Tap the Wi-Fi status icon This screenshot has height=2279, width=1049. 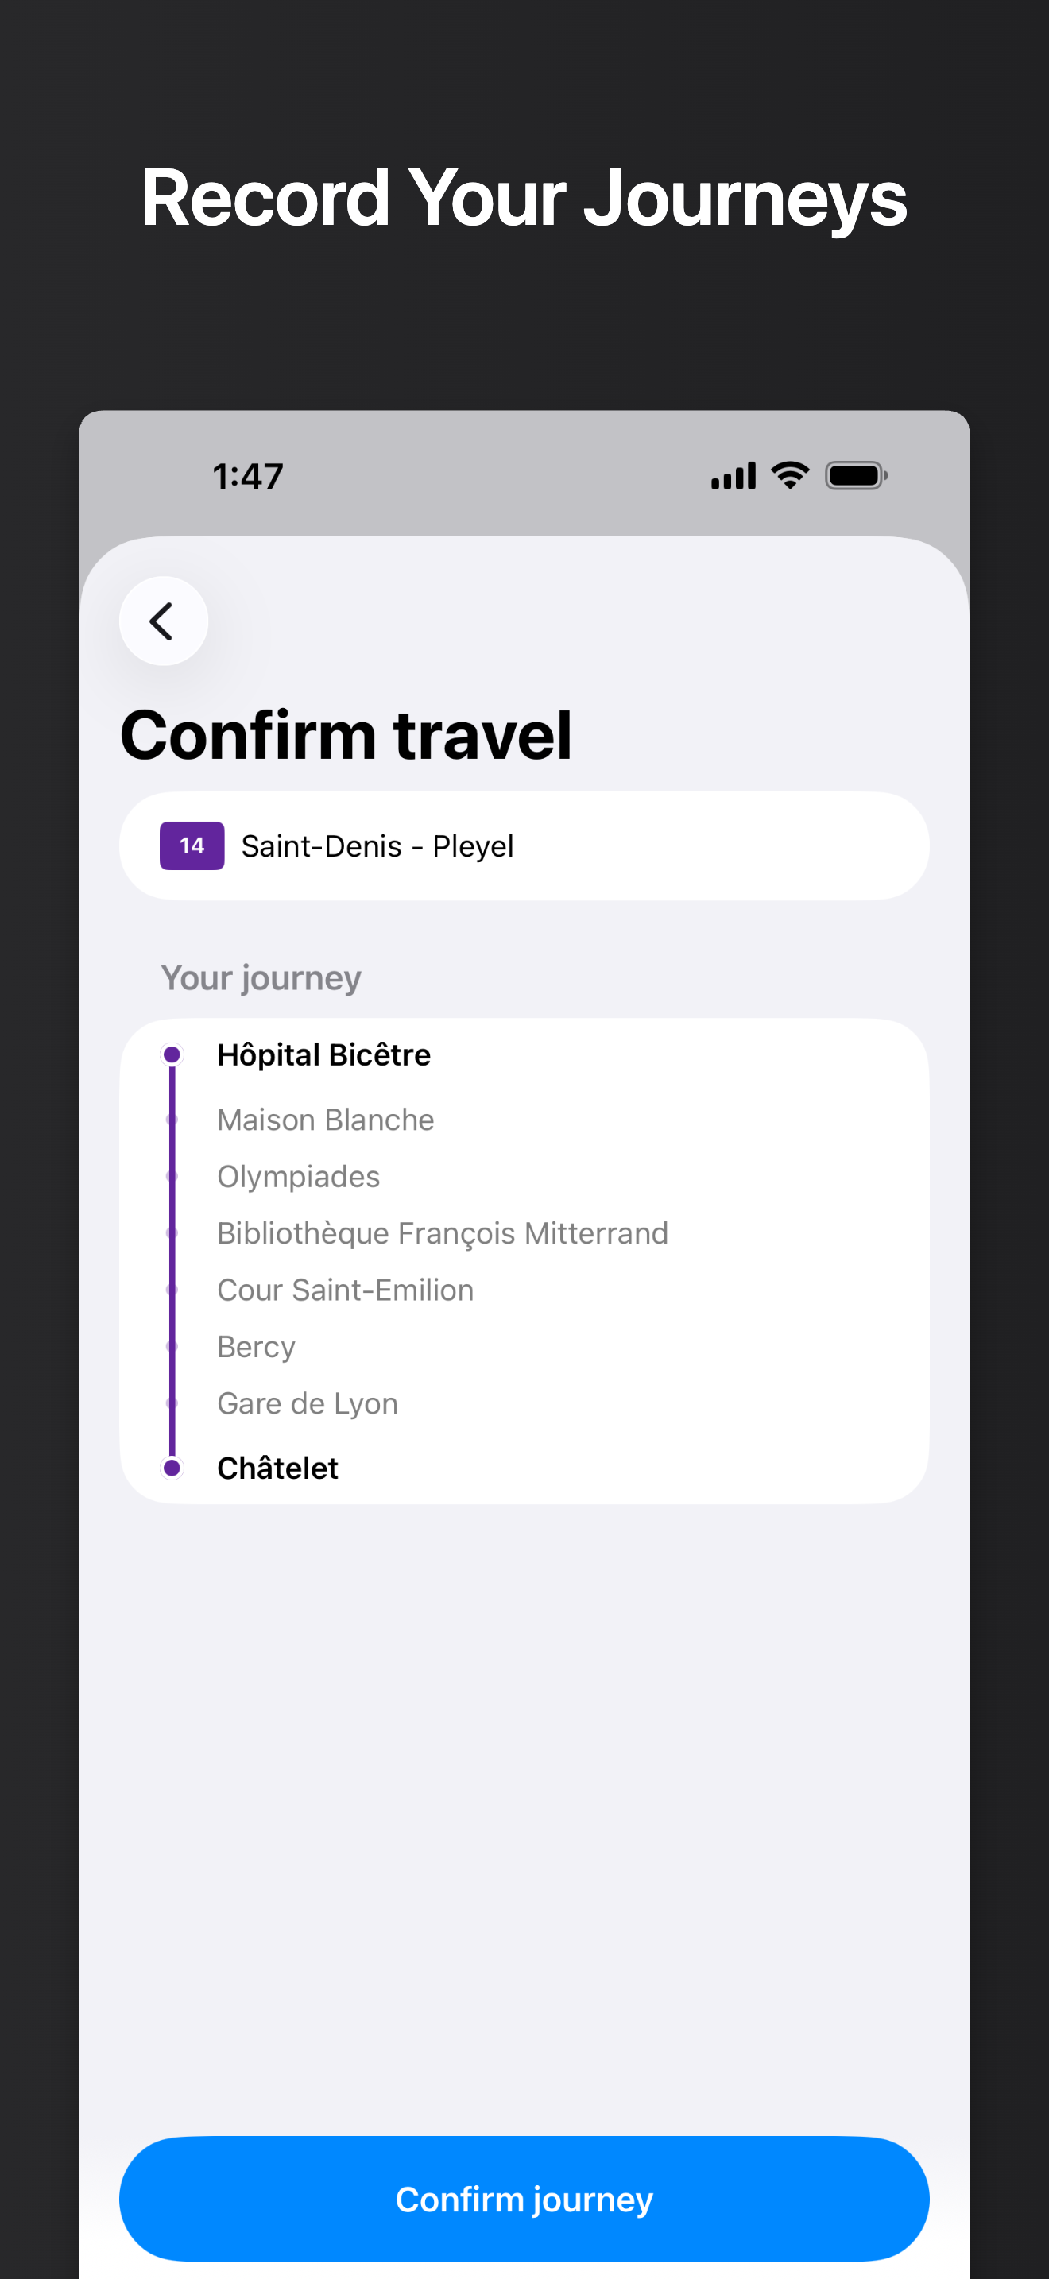(x=790, y=476)
